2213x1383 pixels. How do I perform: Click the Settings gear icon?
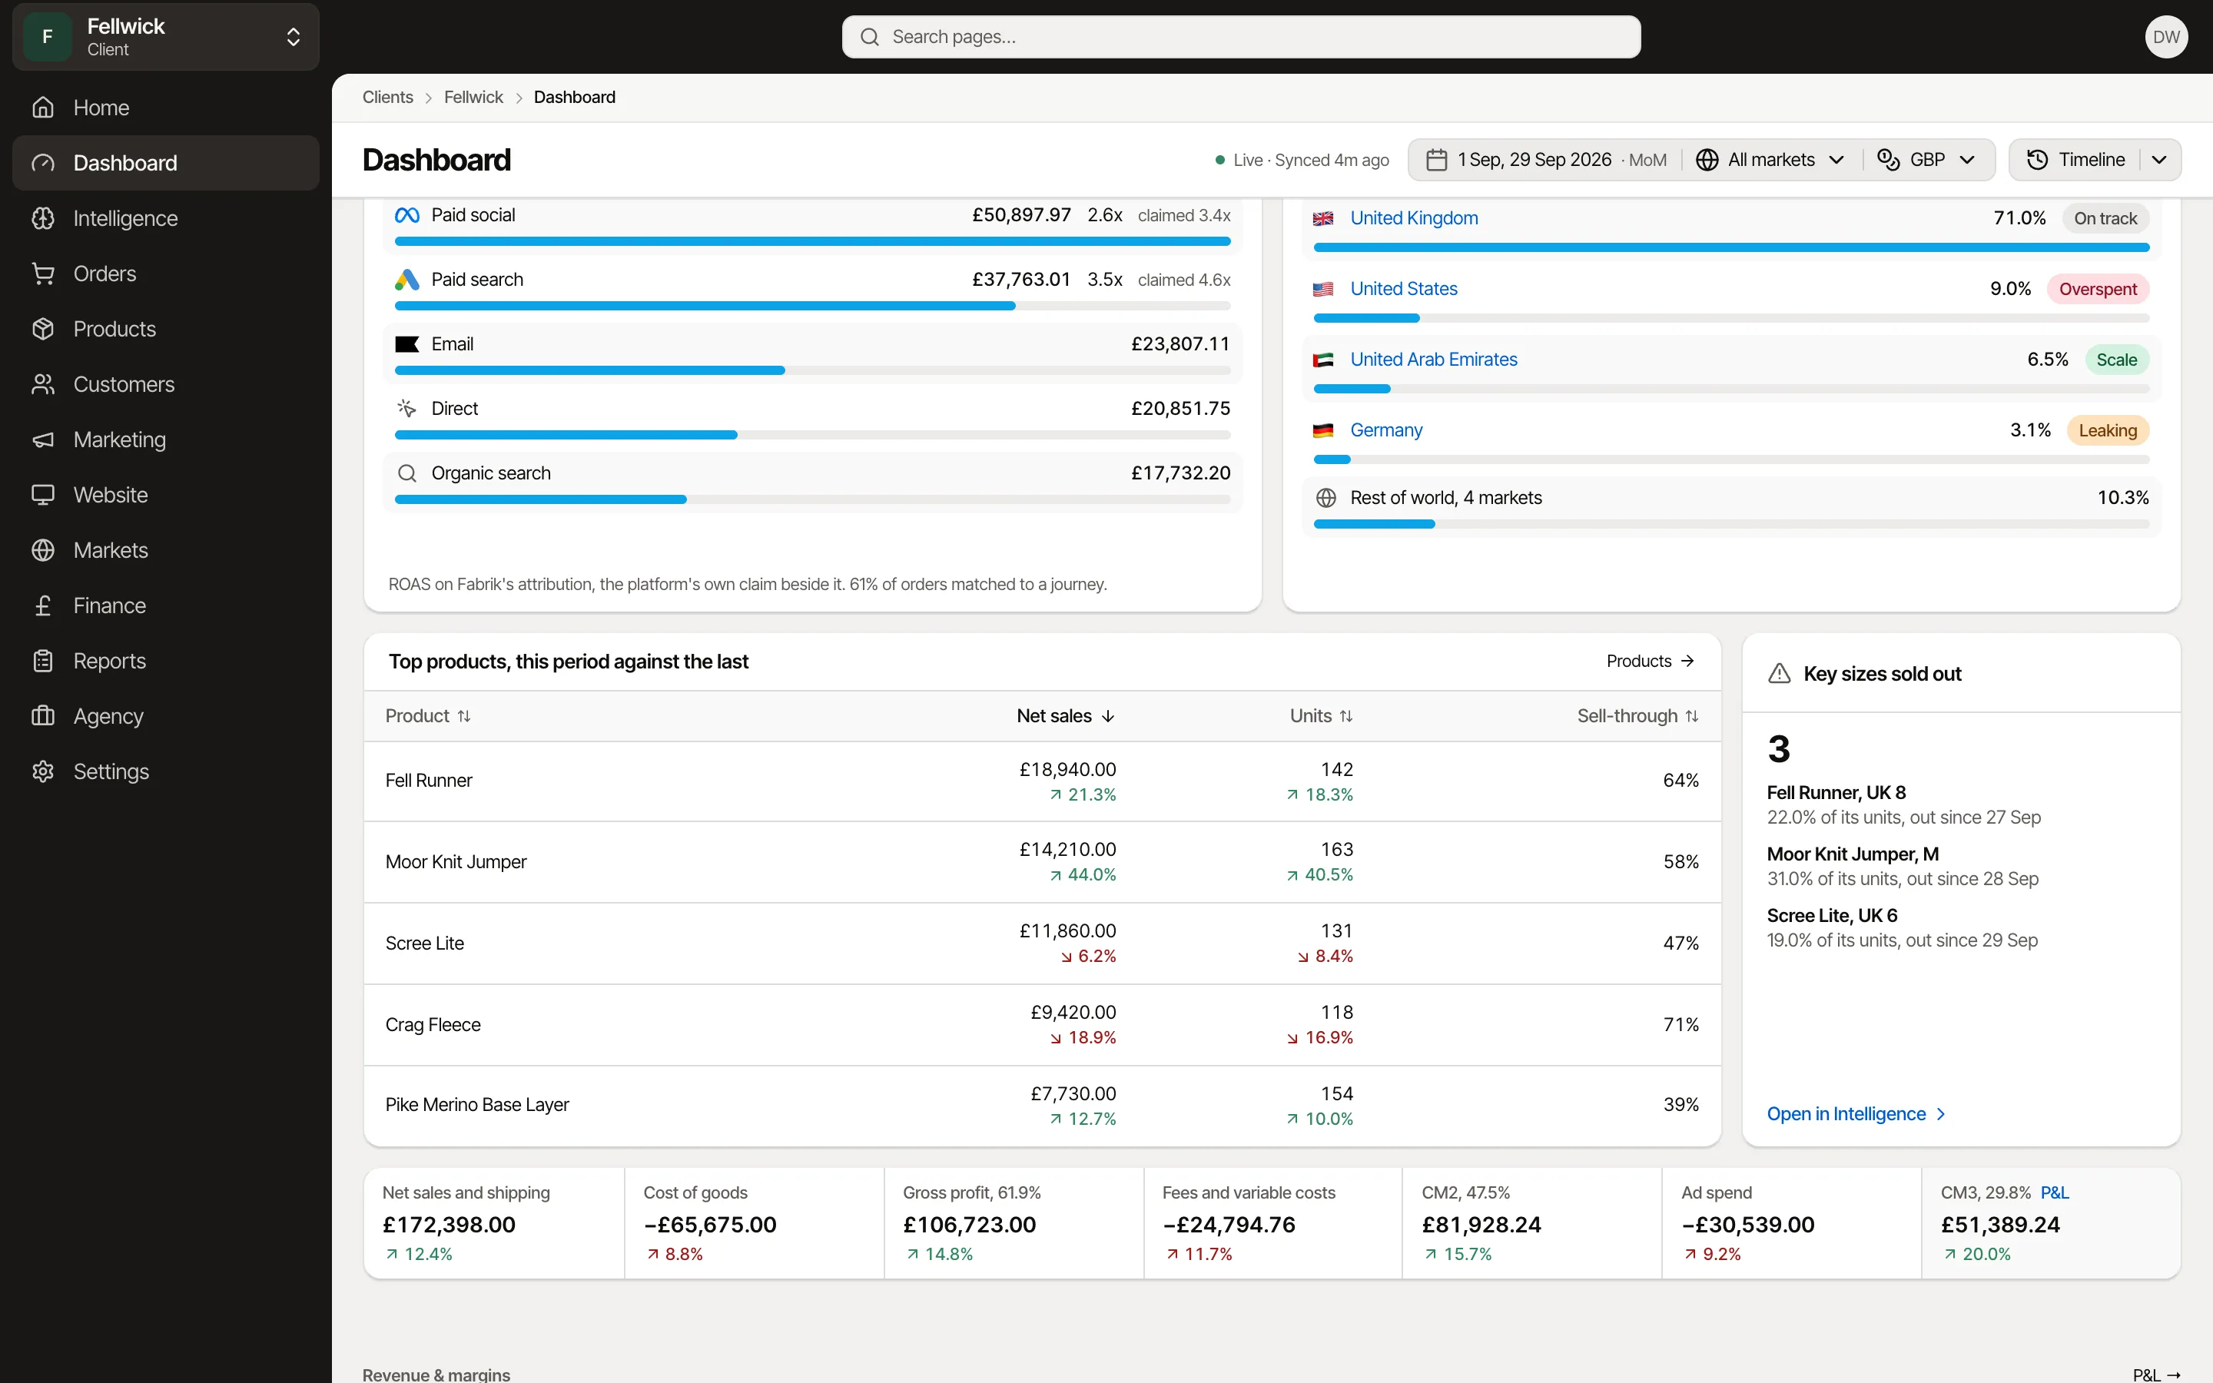point(43,772)
